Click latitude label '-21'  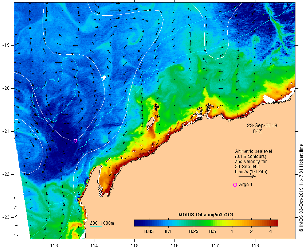point(6,131)
